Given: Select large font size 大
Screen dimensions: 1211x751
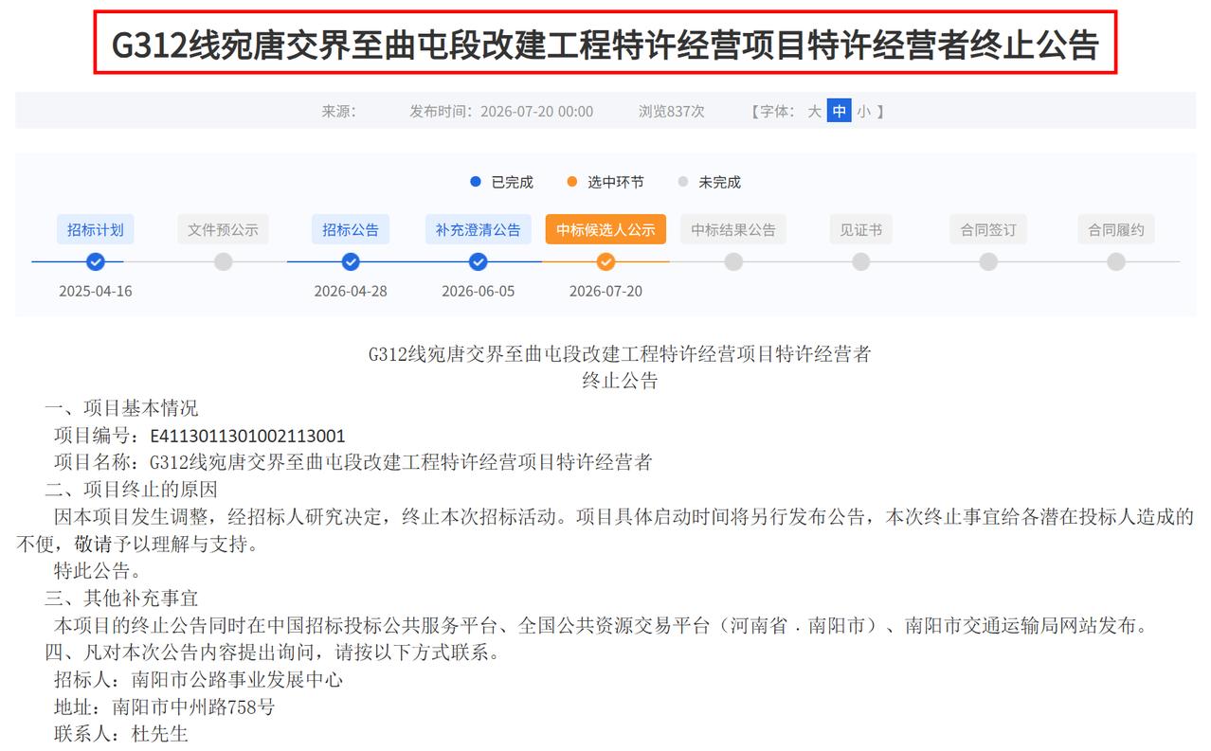Looking at the screenshot, I should click(x=814, y=111).
